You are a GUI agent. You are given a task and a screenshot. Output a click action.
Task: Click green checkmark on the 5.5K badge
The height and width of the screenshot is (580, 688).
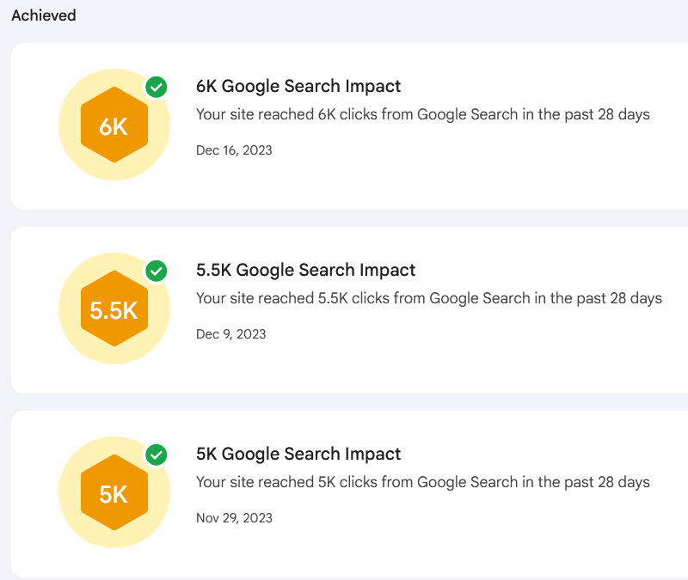point(157,271)
